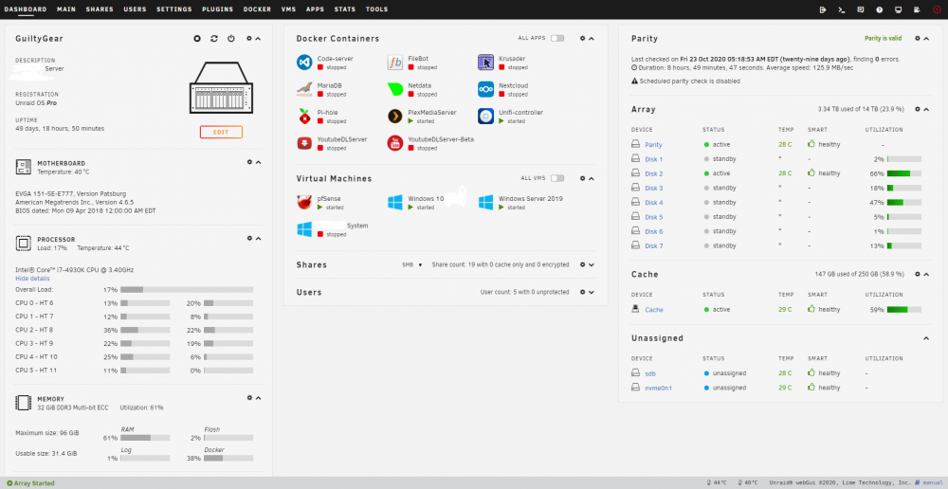The image size is (948, 489).
Task: Collapse the Processor section chevron
Action: coord(258,238)
